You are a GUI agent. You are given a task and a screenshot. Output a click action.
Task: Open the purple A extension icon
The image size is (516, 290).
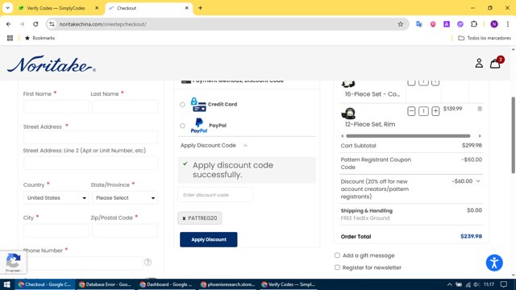click(x=447, y=24)
